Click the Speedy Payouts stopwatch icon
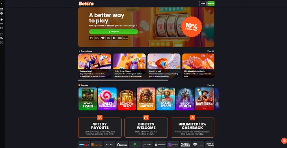This screenshot has height=148, width=287. tap(100, 118)
